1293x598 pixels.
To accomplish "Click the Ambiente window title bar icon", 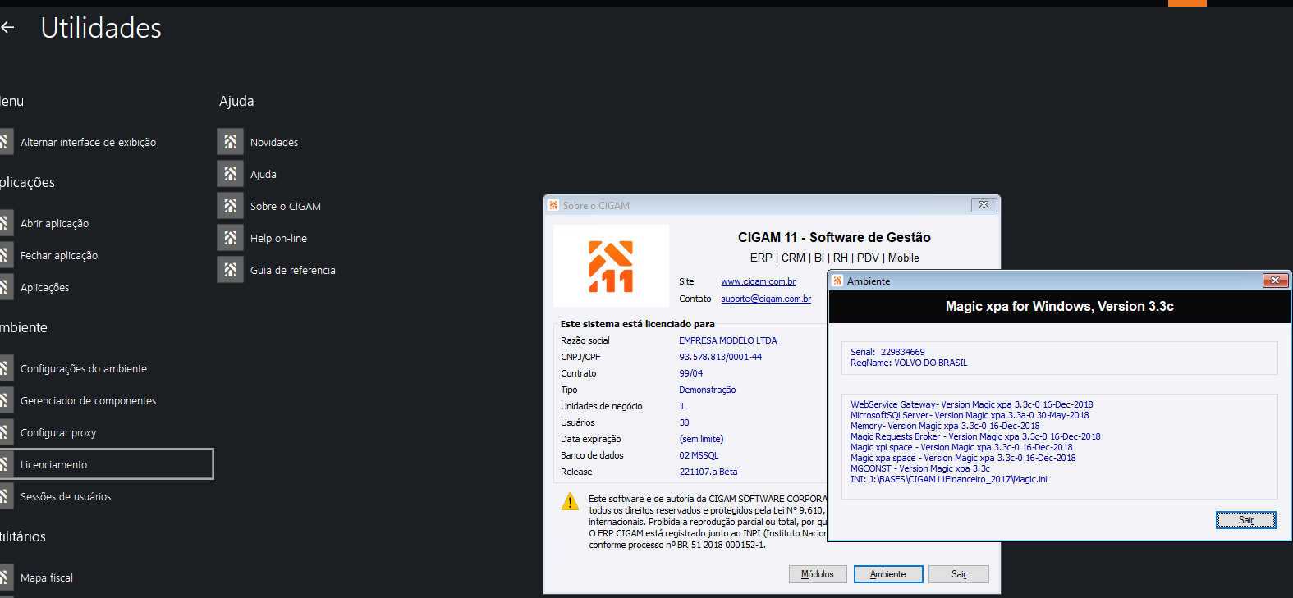I will [x=837, y=281].
